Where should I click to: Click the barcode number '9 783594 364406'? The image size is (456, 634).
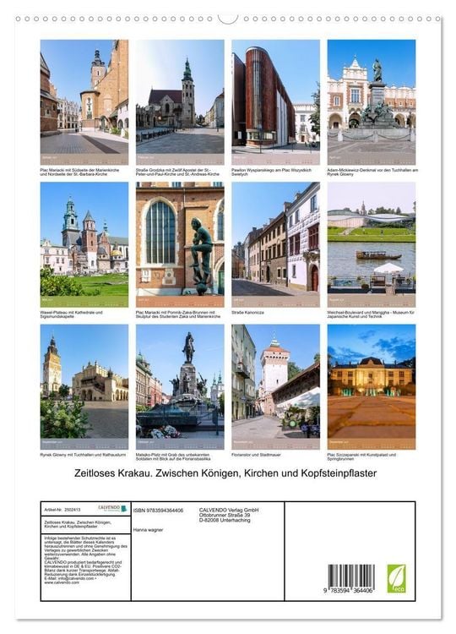[x=349, y=591]
